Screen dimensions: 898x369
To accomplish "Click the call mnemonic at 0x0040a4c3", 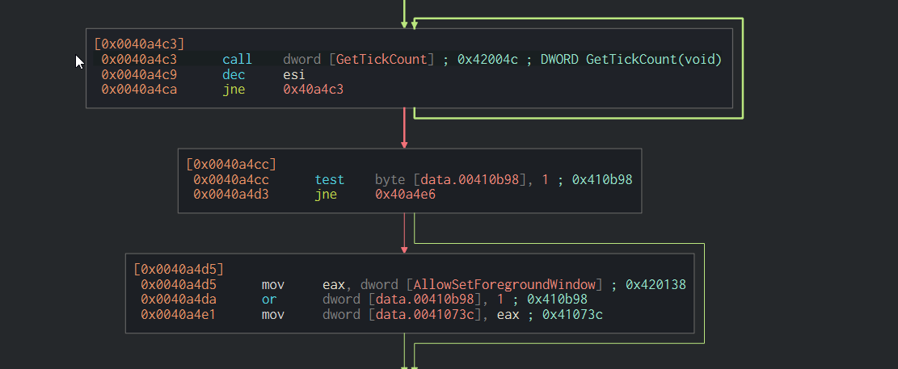I will click(237, 60).
